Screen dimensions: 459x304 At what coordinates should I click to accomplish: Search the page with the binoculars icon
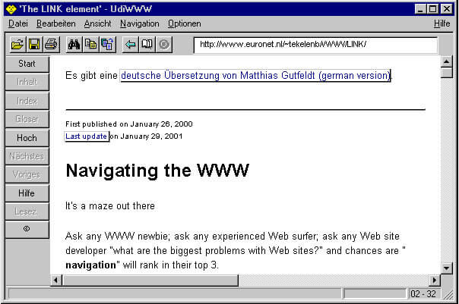click(x=74, y=45)
